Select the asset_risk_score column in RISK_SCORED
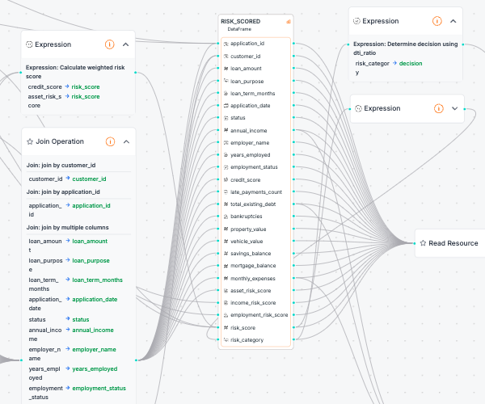Viewport: 485px width, 404px height. click(x=255, y=291)
